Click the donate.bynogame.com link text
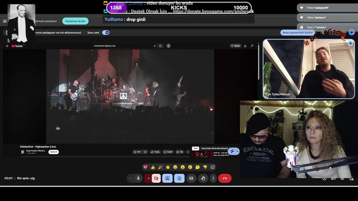 pos(213,11)
